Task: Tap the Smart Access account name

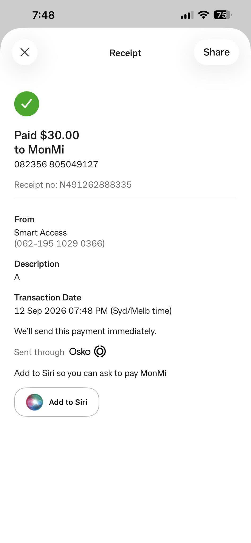Action: (40, 233)
